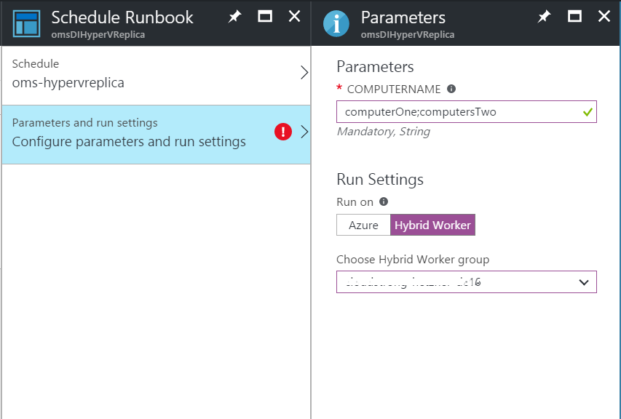The image size is (621, 419).
Task: Click the green validation checkmark
Action: tap(588, 112)
